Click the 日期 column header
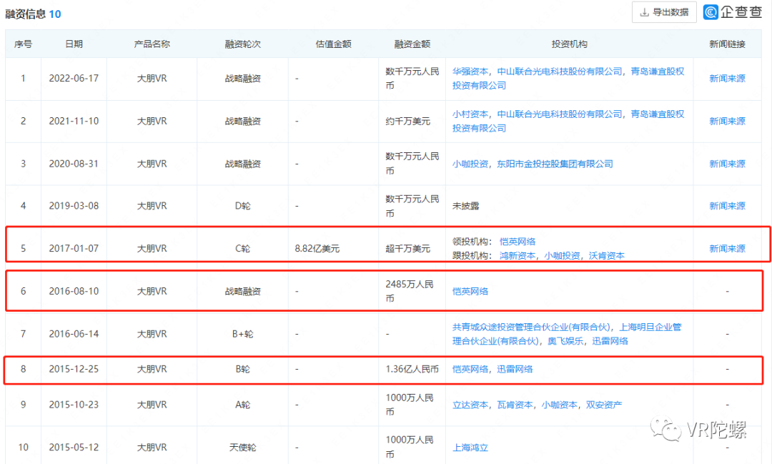The image size is (772, 464). pyautogui.click(x=74, y=44)
